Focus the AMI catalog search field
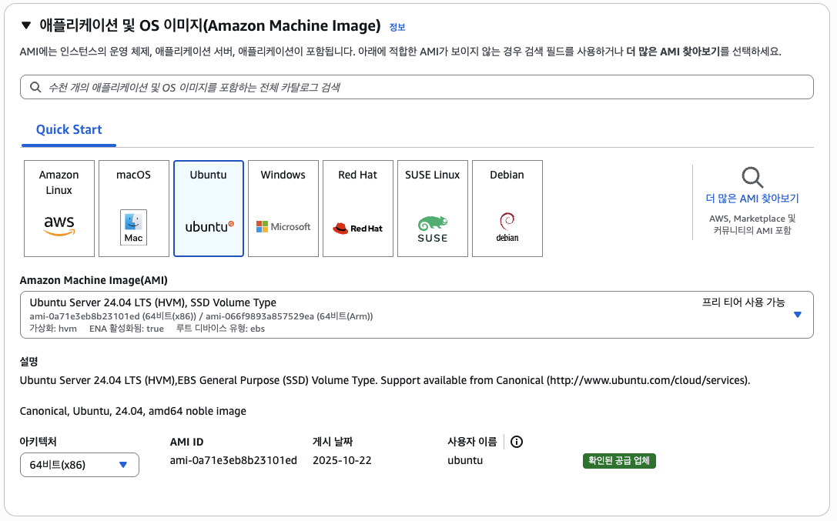Image resolution: width=837 pixels, height=521 pixels. pyautogui.click(x=417, y=87)
